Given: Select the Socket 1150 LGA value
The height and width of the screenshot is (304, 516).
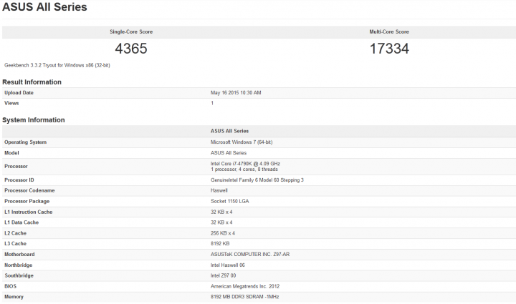Looking at the screenshot, I should [230, 201].
